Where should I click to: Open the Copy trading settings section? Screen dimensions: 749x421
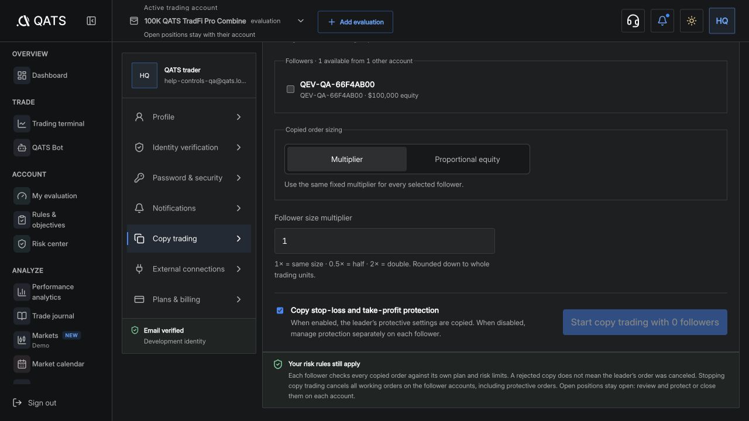point(189,239)
